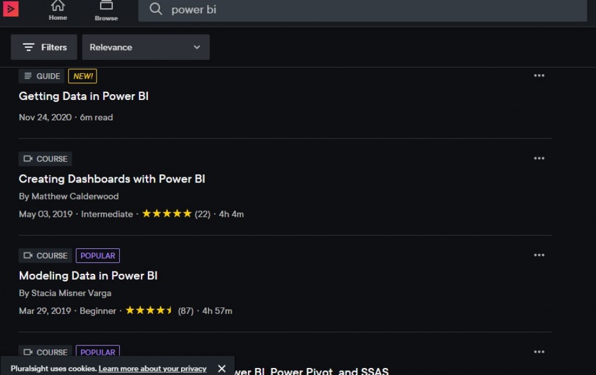Click the 'May 03, 2019' course date
Screen dimensions: 596x375
tap(45, 214)
